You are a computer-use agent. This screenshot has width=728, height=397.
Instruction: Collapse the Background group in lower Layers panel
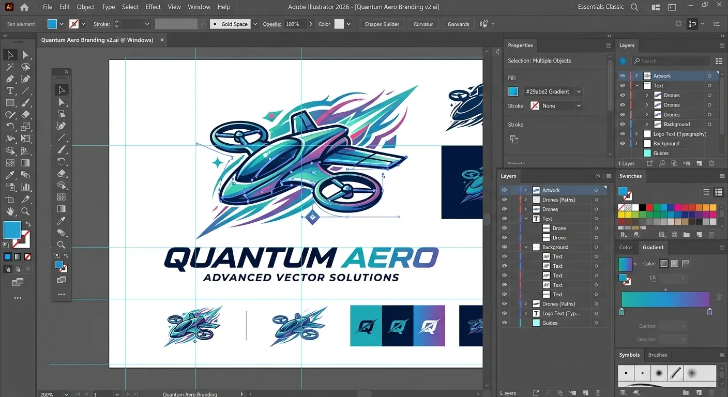tap(526, 247)
